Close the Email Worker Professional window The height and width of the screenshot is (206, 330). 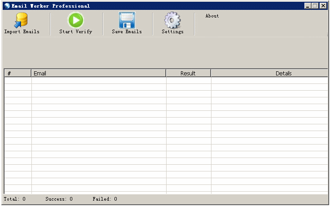tap(323, 6)
